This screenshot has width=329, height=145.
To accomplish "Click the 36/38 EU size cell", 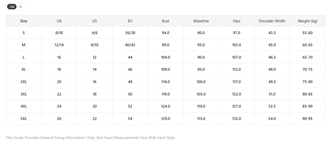I will (130, 33).
